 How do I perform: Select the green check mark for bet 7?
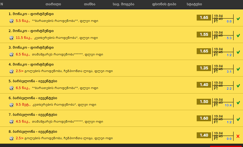click(238, 119)
